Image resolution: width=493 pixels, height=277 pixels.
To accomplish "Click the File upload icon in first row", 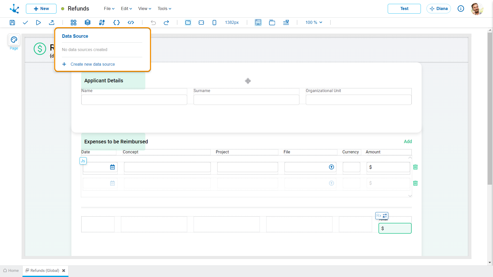I will (x=331, y=167).
